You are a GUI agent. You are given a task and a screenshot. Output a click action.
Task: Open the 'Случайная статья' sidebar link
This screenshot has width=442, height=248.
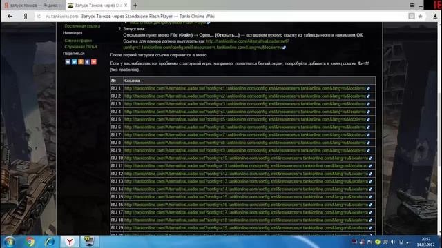point(81,47)
